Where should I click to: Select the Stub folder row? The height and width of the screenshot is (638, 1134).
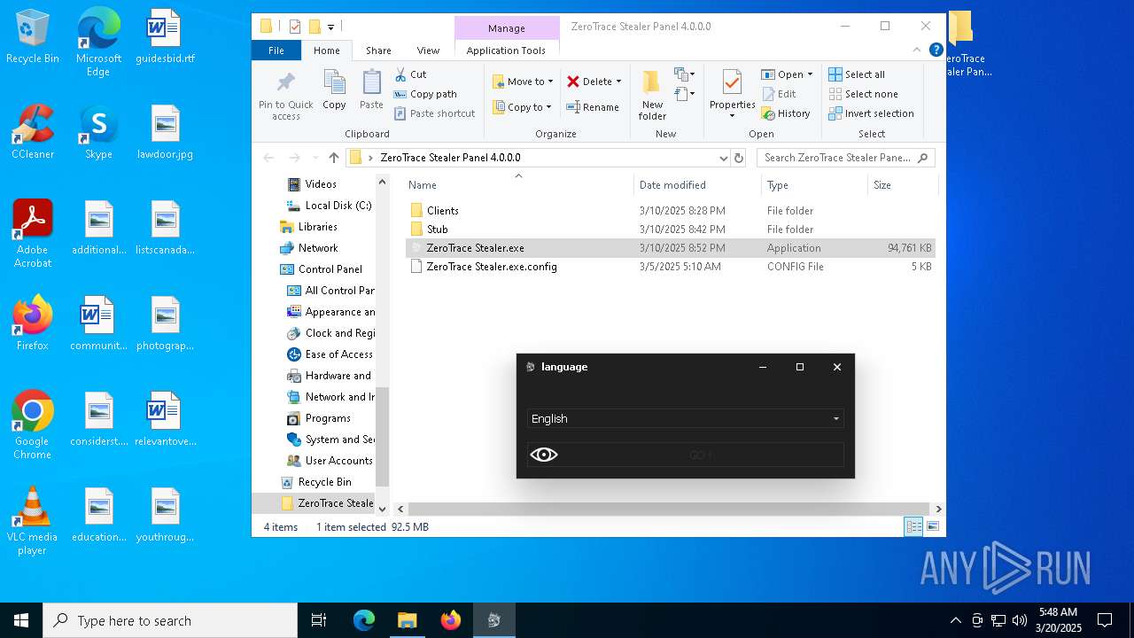[x=671, y=230]
